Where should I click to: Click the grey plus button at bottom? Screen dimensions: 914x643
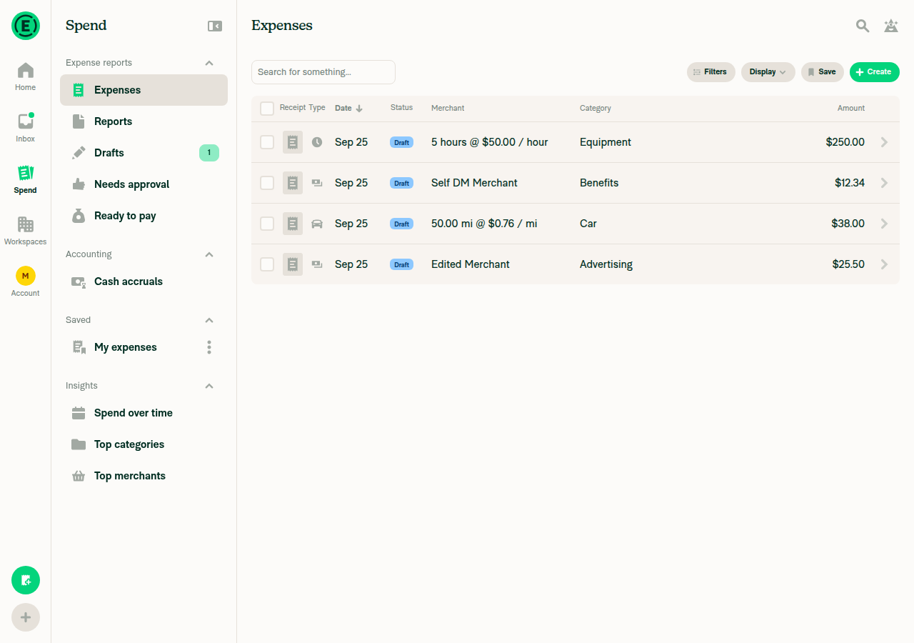[26, 617]
